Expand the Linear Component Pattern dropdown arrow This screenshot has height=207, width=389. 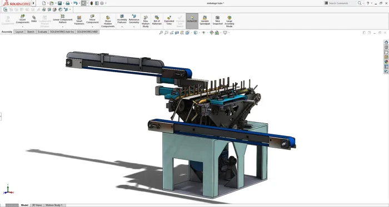coord(62,27)
